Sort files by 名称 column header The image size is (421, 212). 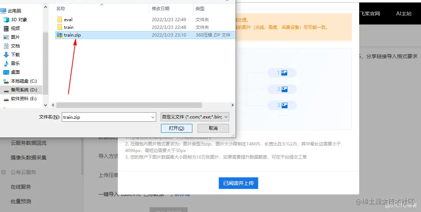coord(61,8)
